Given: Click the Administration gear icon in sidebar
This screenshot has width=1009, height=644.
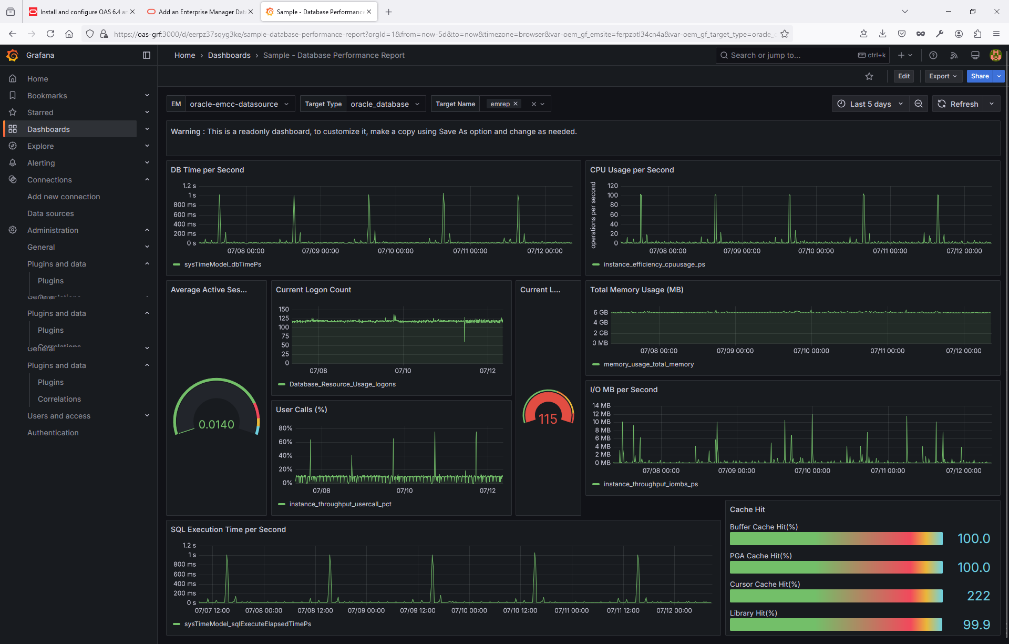Looking at the screenshot, I should [13, 230].
